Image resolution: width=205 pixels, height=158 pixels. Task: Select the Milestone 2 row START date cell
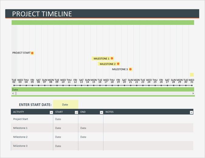coord(66,137)
